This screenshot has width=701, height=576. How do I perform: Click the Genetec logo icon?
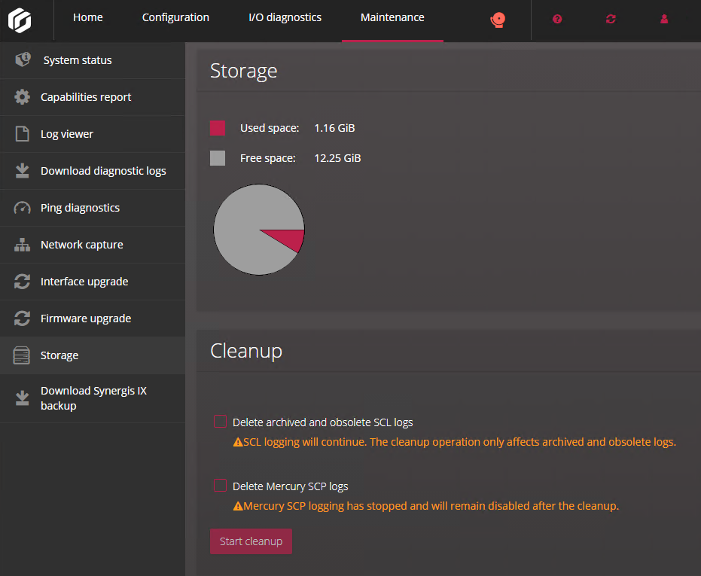(20, 20)
